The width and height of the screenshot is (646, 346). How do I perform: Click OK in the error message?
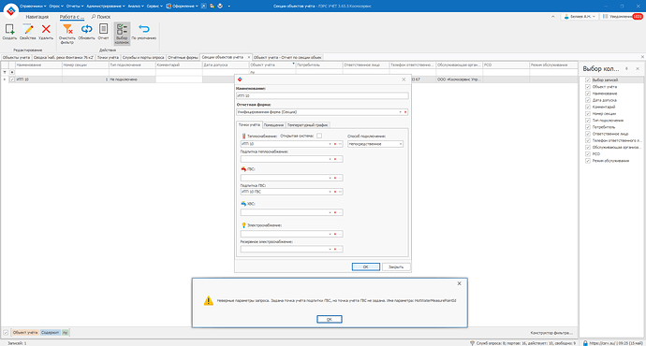tap(330, 319)
